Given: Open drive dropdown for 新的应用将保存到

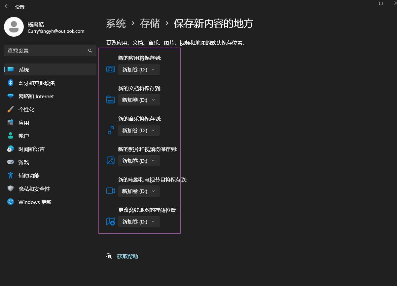Looking at the screenshot, I should (139, 69).
